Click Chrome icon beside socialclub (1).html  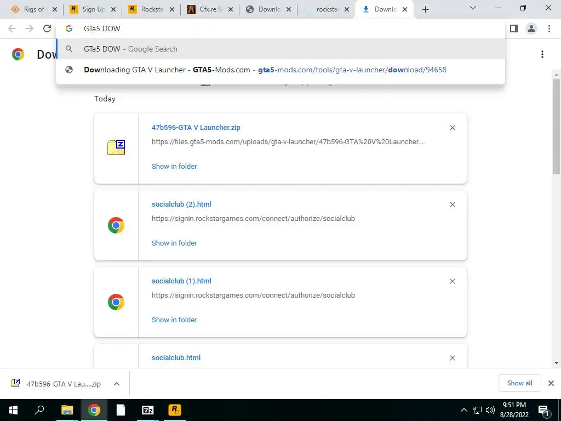pos(116,302)
